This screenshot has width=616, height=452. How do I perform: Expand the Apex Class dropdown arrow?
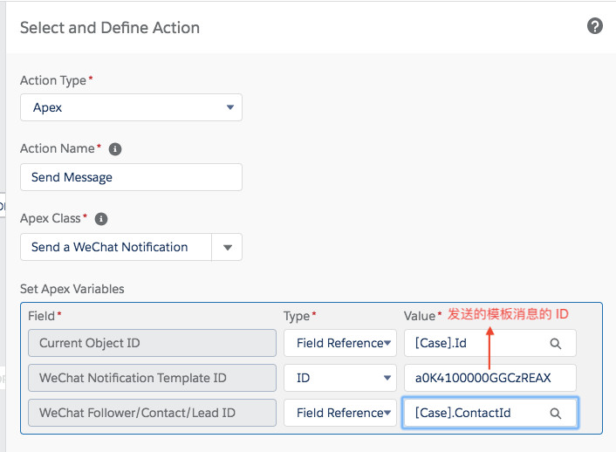coord(227,247)
